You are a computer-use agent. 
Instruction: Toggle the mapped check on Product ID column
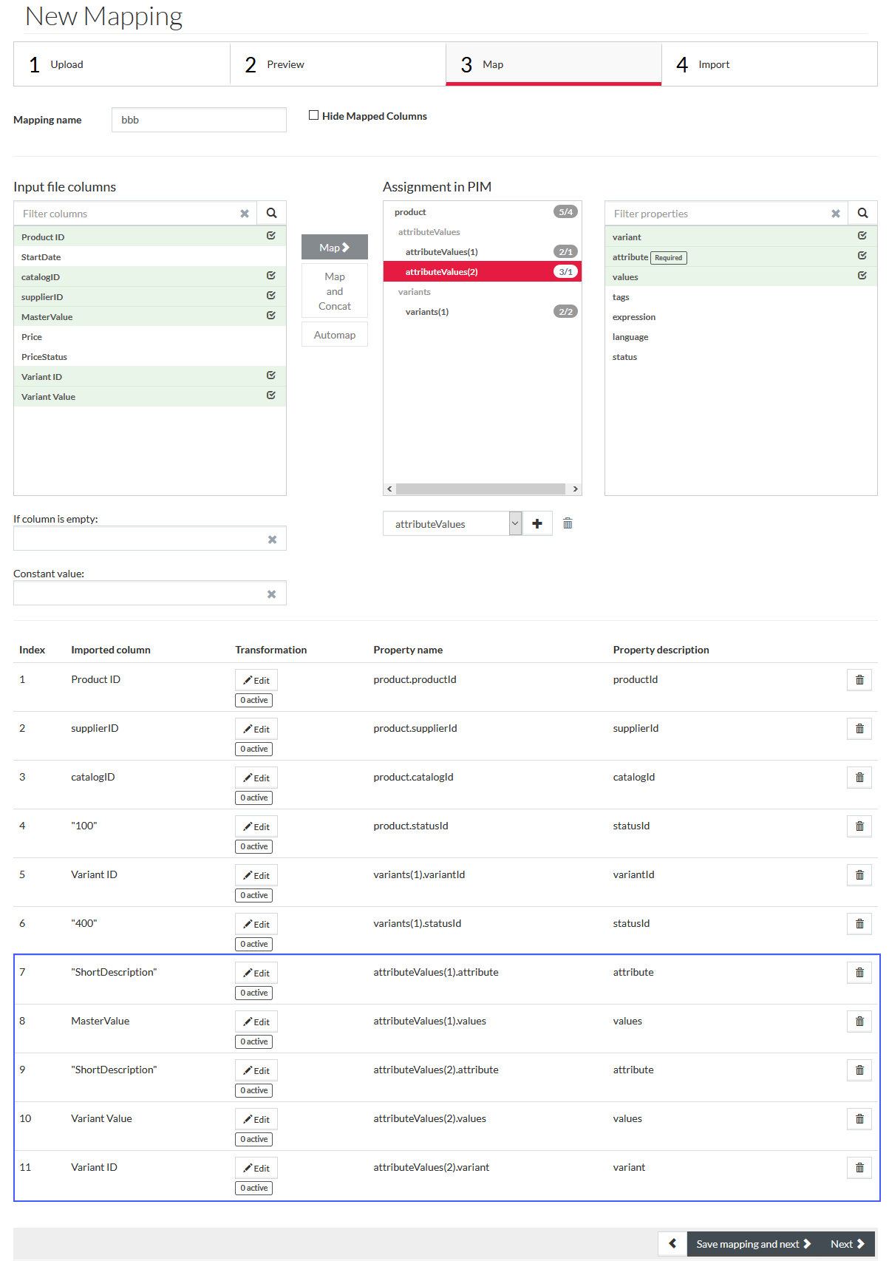coord(271,236)
